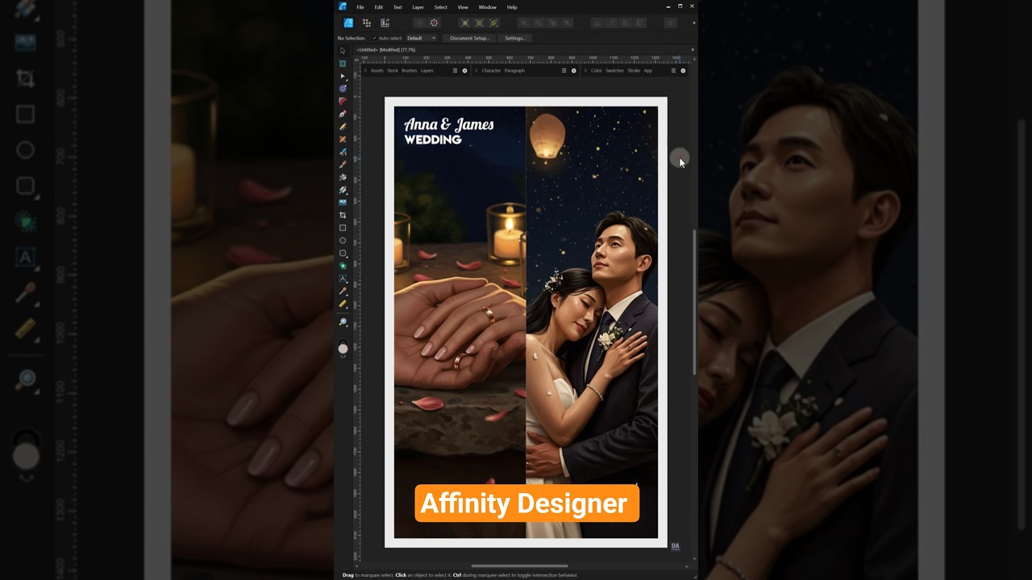Click the vertical canvas scrollbar
1032x580 pixels.
pyautogui.click(x=694, y=304)
